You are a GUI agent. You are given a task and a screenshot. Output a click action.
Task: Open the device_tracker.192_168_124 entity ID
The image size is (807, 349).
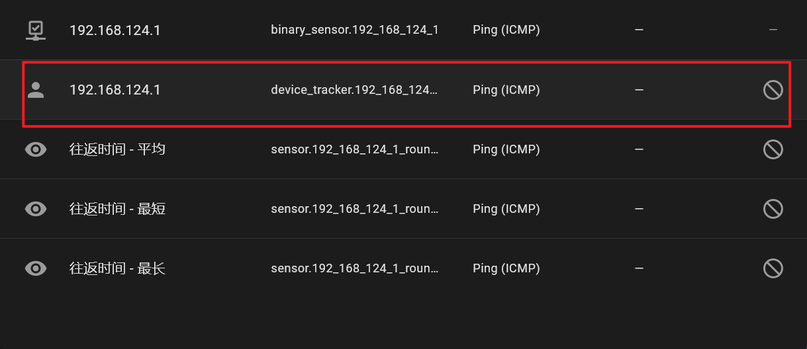coord(355,90)
